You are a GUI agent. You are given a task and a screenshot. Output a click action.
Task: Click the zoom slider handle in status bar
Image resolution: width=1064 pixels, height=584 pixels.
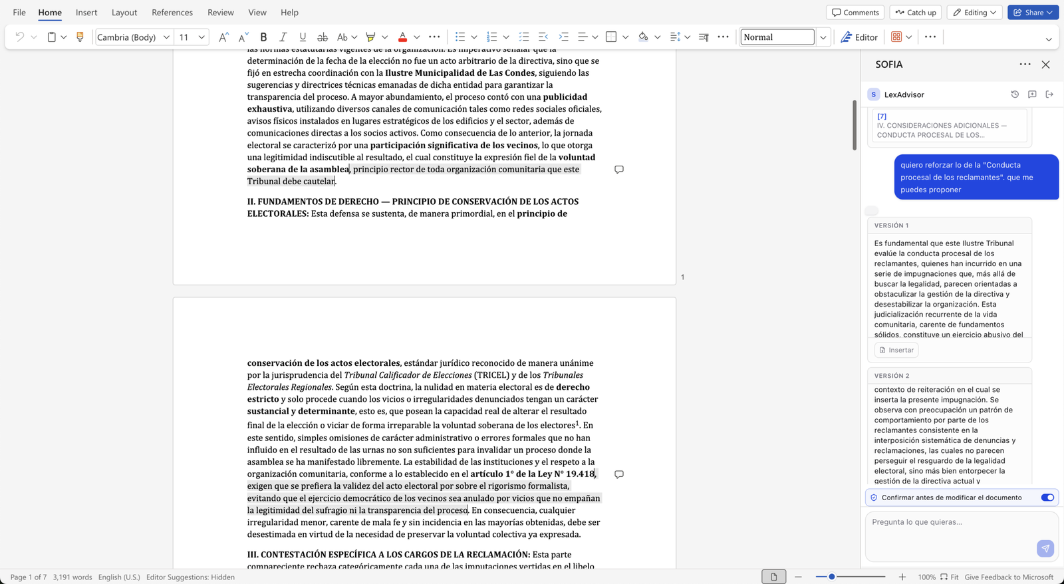coord(831,577)
